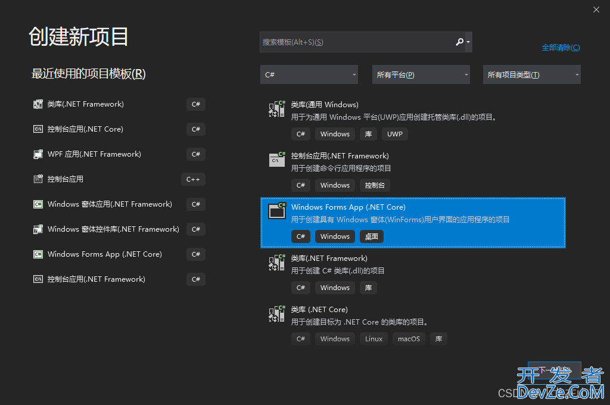Click the UWP tag under 类库(通用 Windows)

click(394, 134)
